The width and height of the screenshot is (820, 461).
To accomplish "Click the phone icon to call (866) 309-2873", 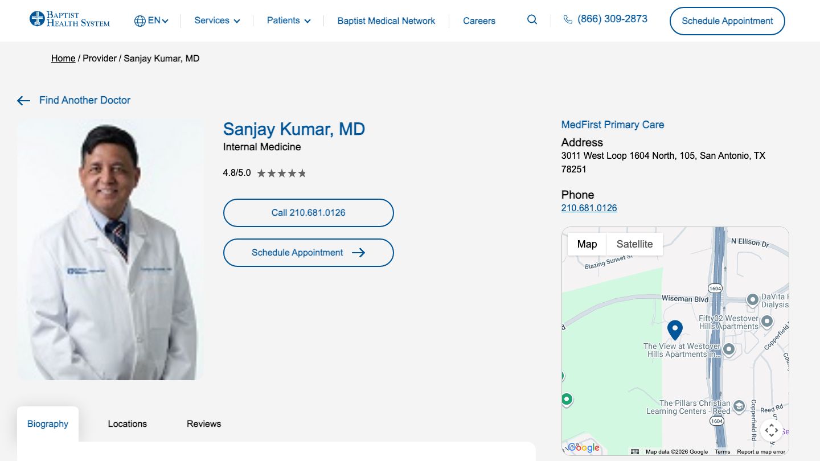I will coord(568,19).
